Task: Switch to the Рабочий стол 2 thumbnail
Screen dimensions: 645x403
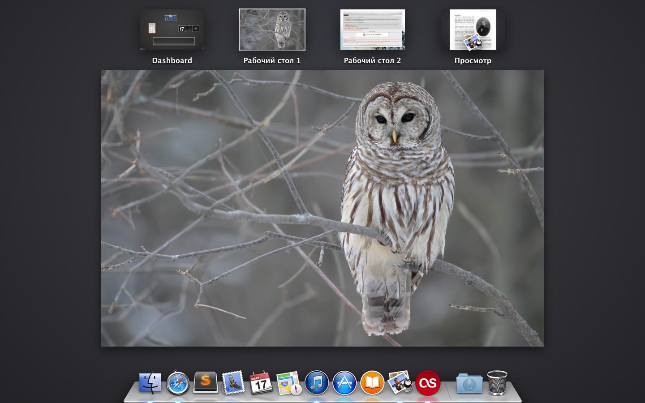Action: 373,30
